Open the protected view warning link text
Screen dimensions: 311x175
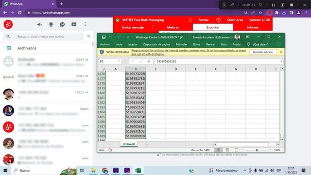click(x=189, y=52)
